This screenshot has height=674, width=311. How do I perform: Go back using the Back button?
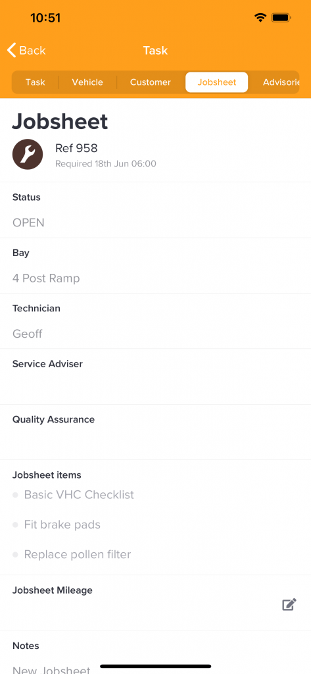27,50
